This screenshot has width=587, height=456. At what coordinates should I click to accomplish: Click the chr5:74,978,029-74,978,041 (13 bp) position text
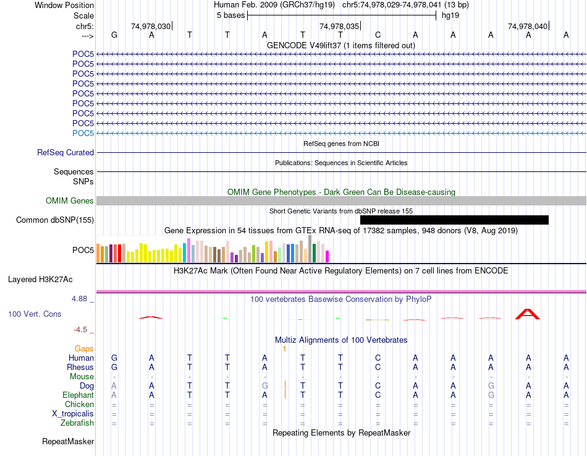point(405,5)
